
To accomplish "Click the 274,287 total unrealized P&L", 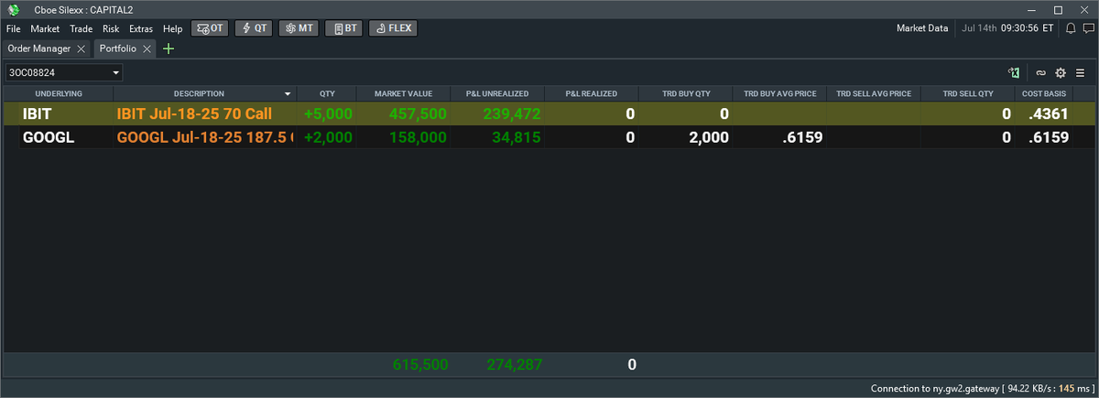I will (513, 364).
